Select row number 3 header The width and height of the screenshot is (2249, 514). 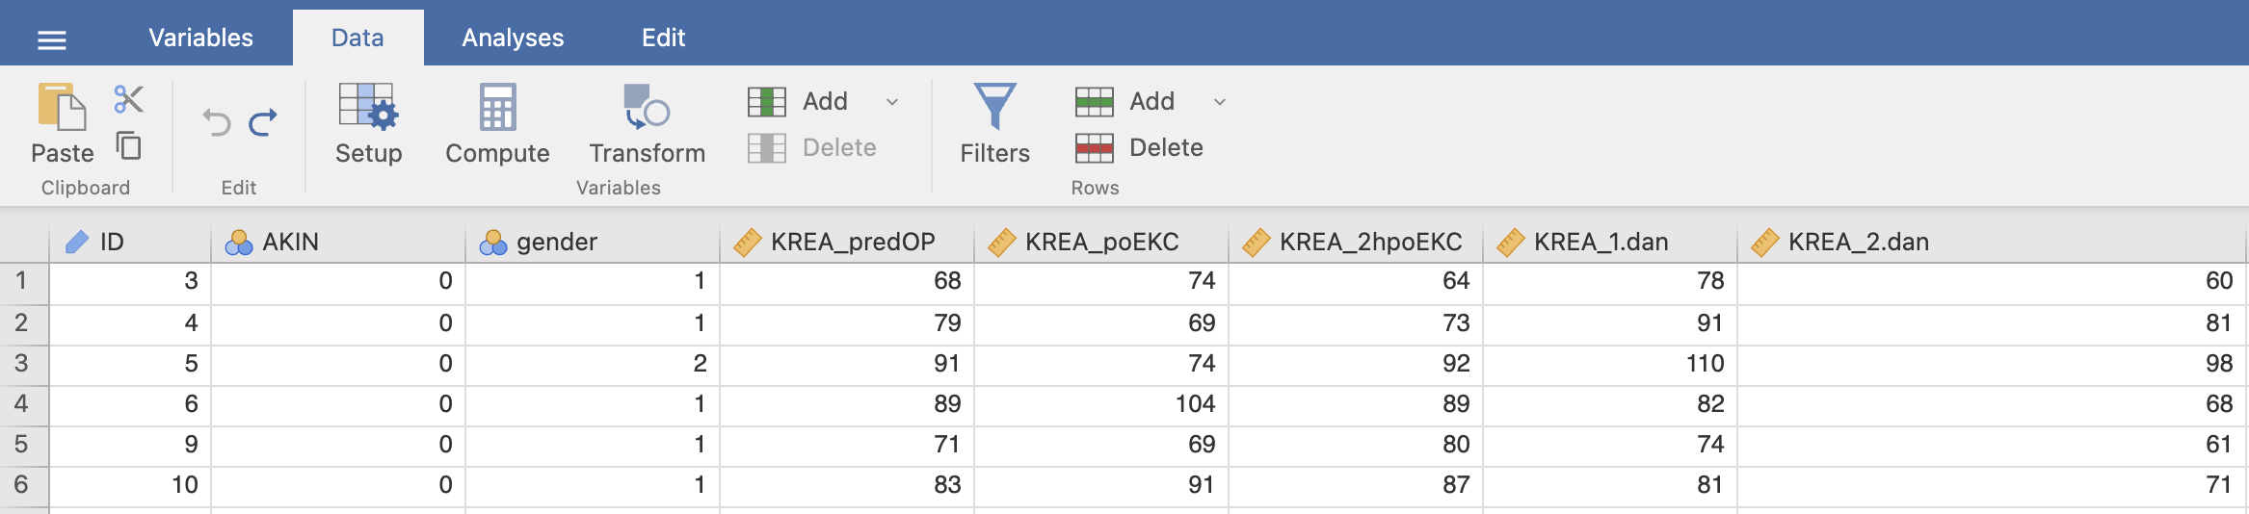(x=23, y=364)
